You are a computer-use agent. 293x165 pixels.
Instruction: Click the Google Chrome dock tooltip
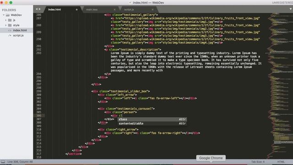(x=211, y=158)
